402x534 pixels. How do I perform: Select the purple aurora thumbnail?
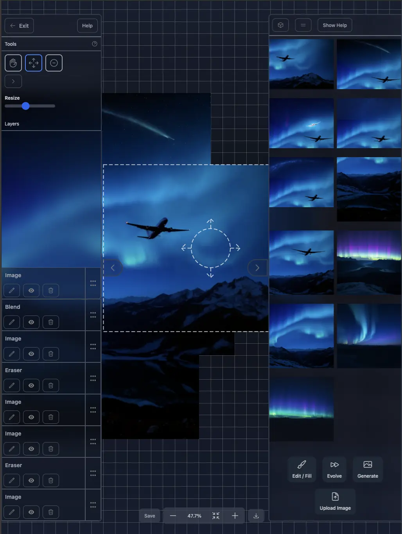[368, 263]
